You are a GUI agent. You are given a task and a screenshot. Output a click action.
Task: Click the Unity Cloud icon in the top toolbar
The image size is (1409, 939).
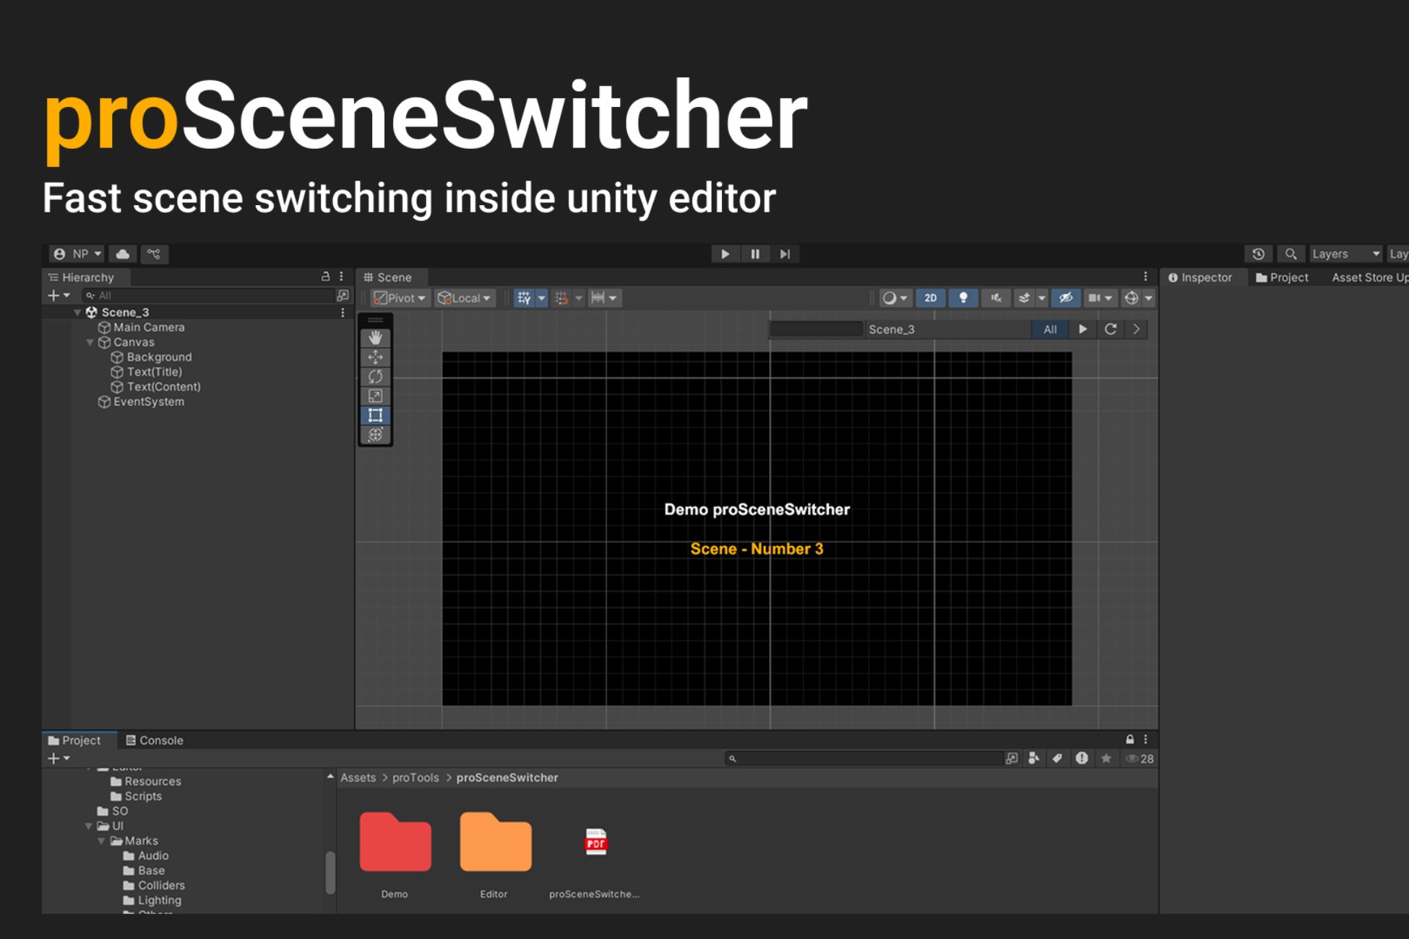122,254
